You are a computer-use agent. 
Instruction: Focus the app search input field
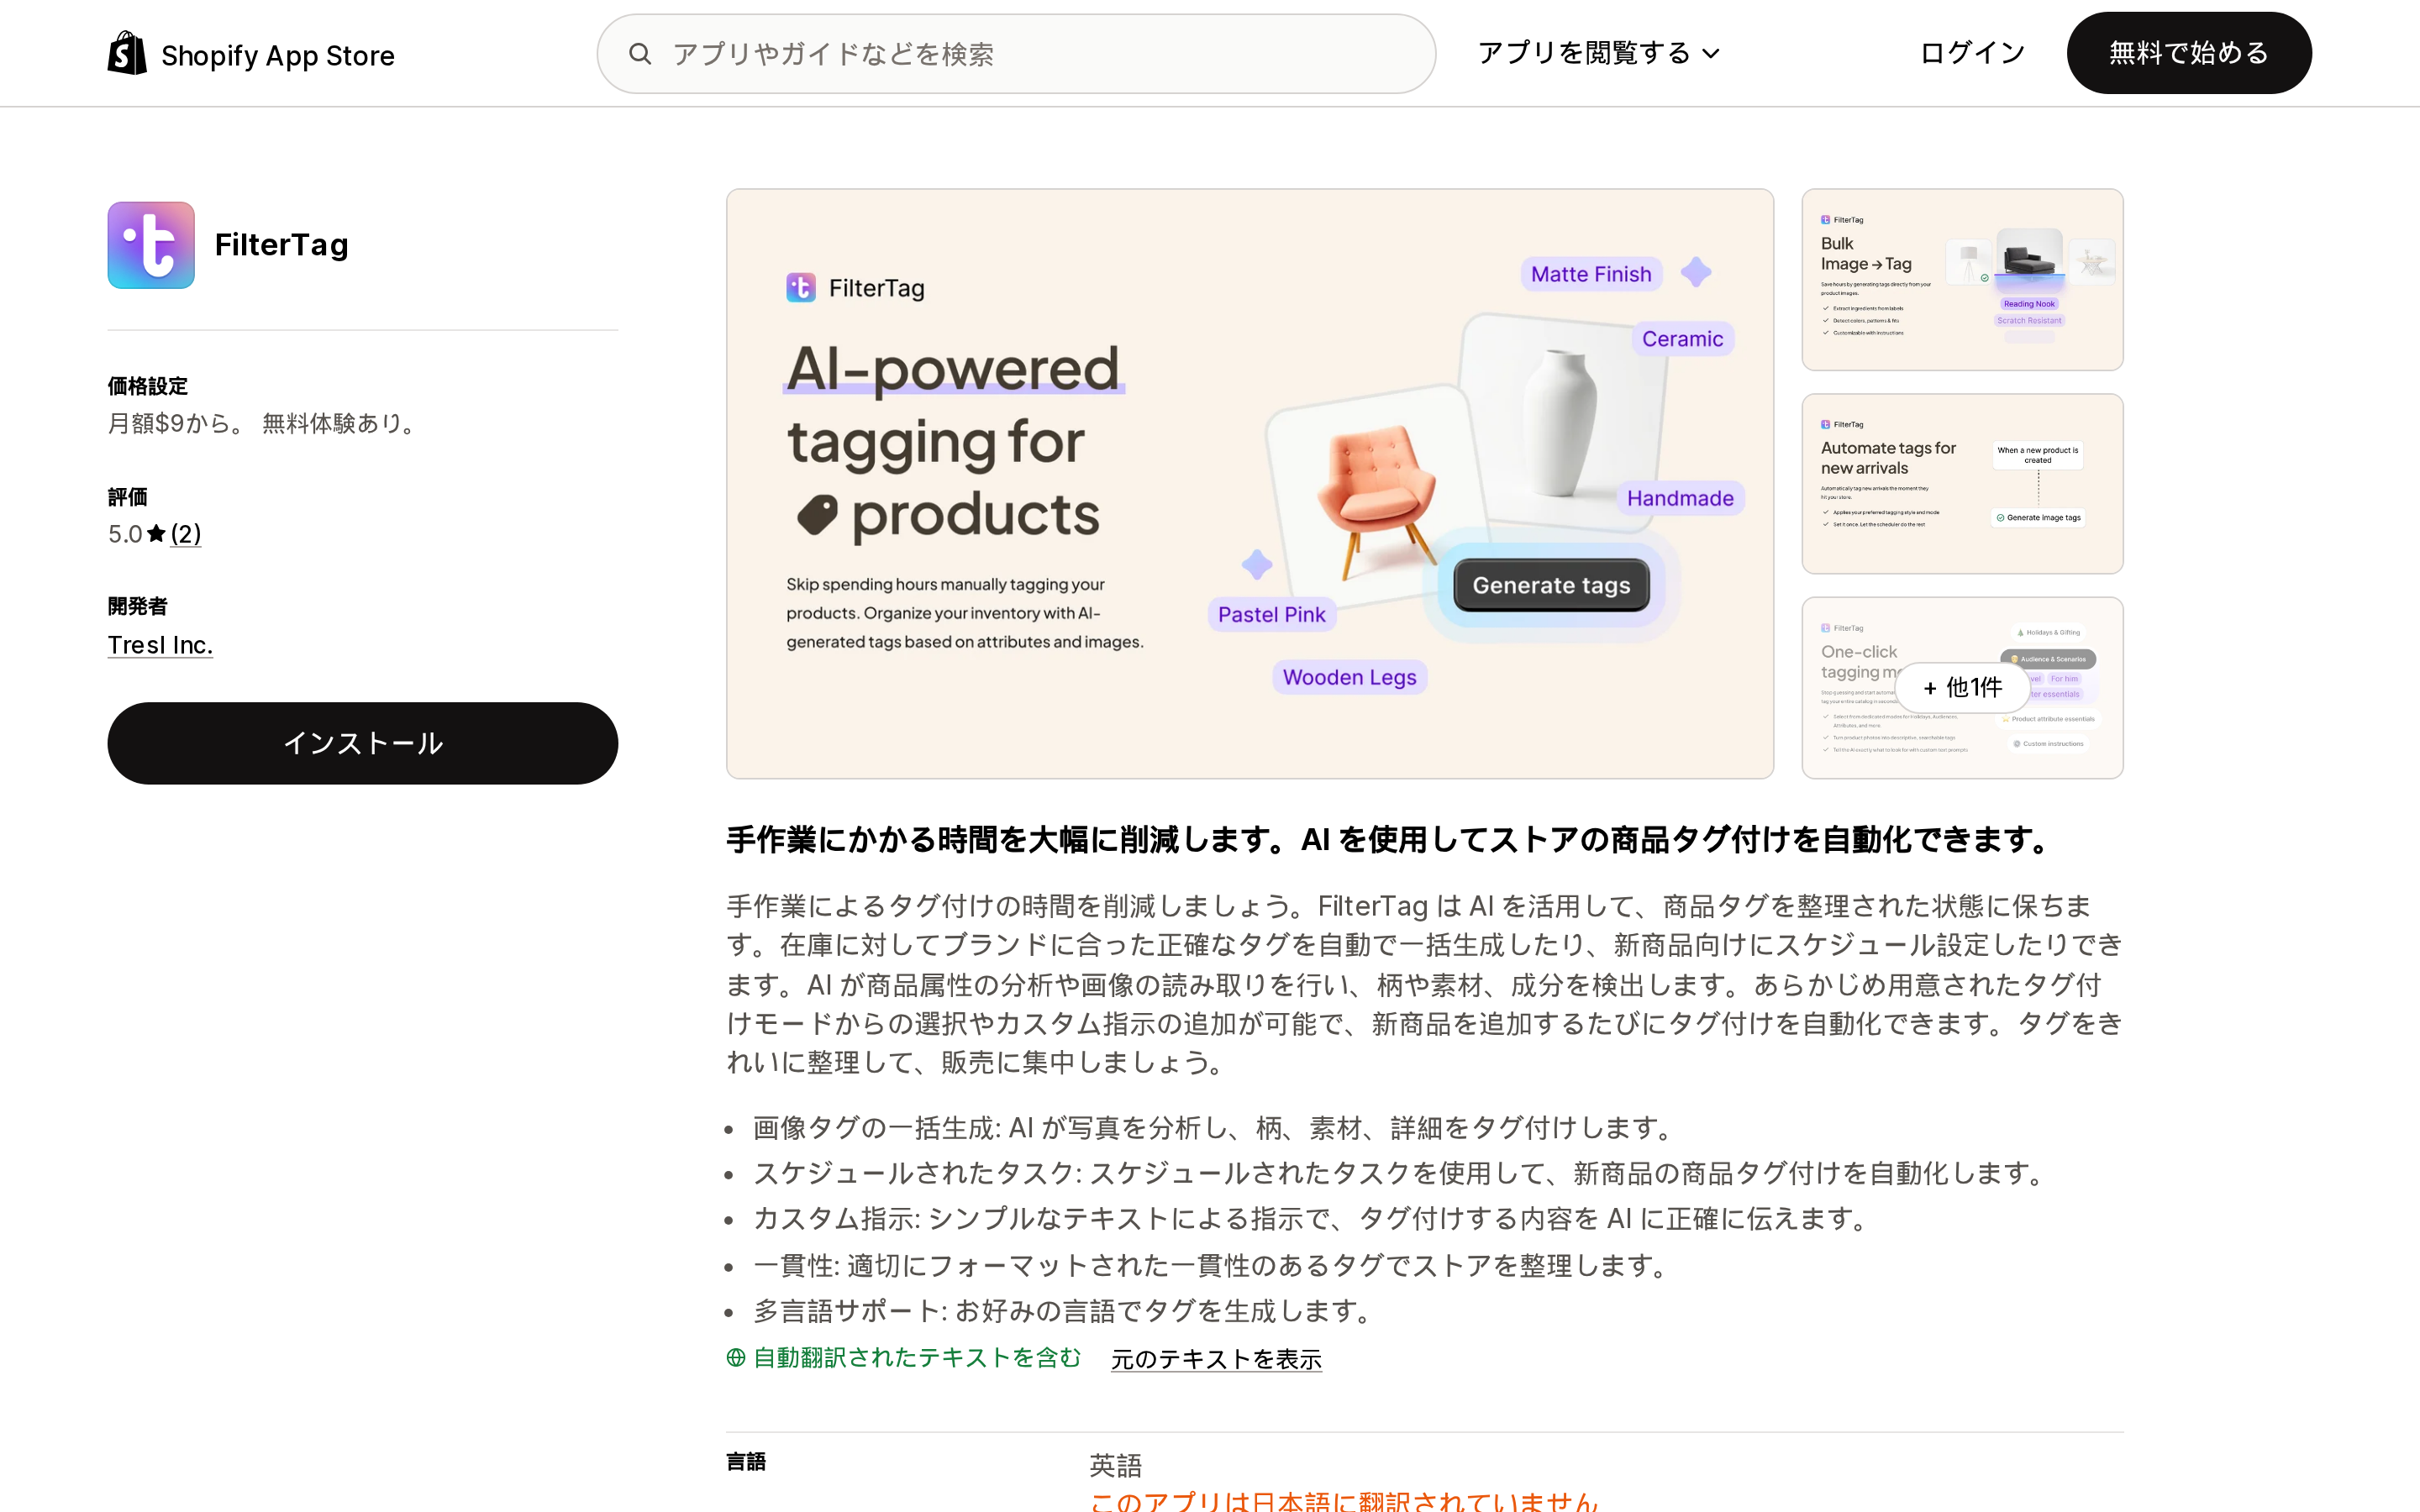[1016, 54]
